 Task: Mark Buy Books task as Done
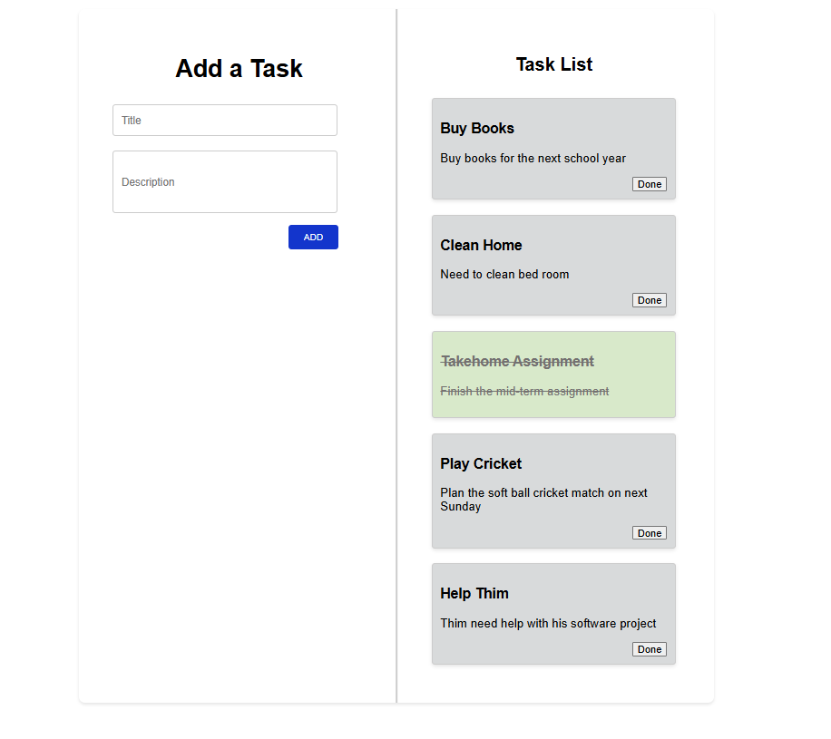pyautogui.click(x=649, y=184)
